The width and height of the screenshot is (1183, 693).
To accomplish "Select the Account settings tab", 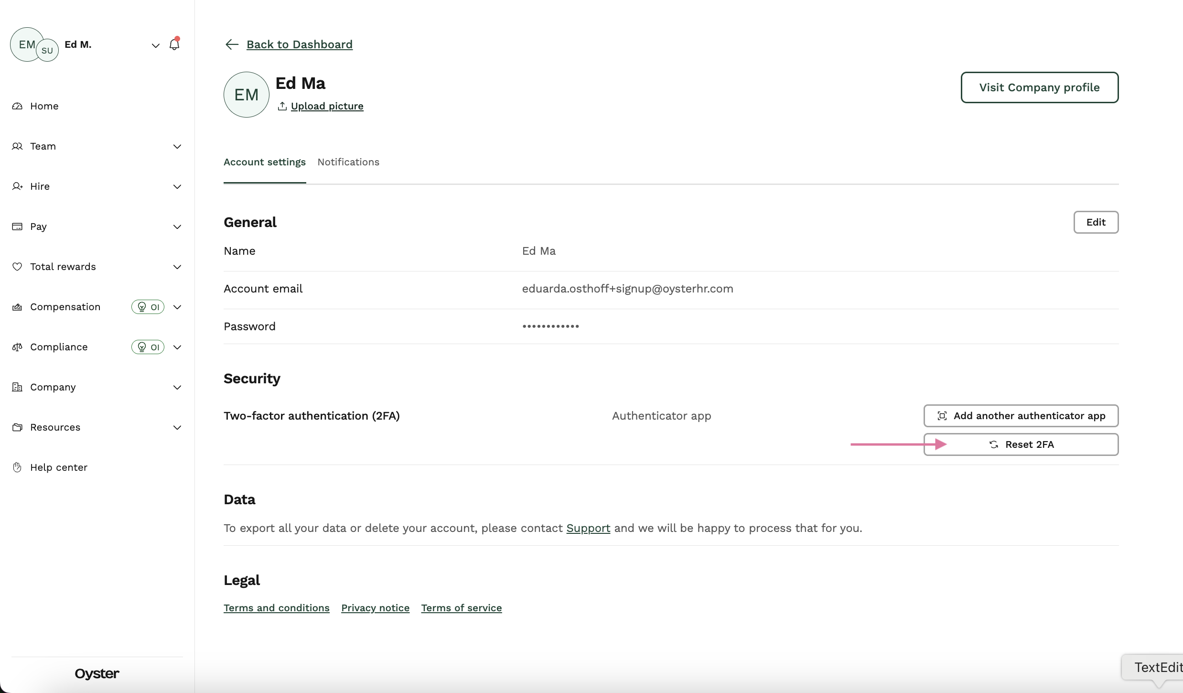I will click(265, 162).
